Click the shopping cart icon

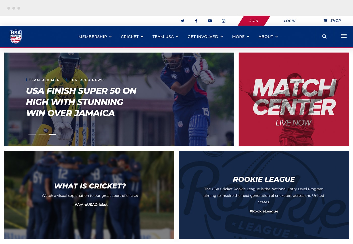point(325,21)
